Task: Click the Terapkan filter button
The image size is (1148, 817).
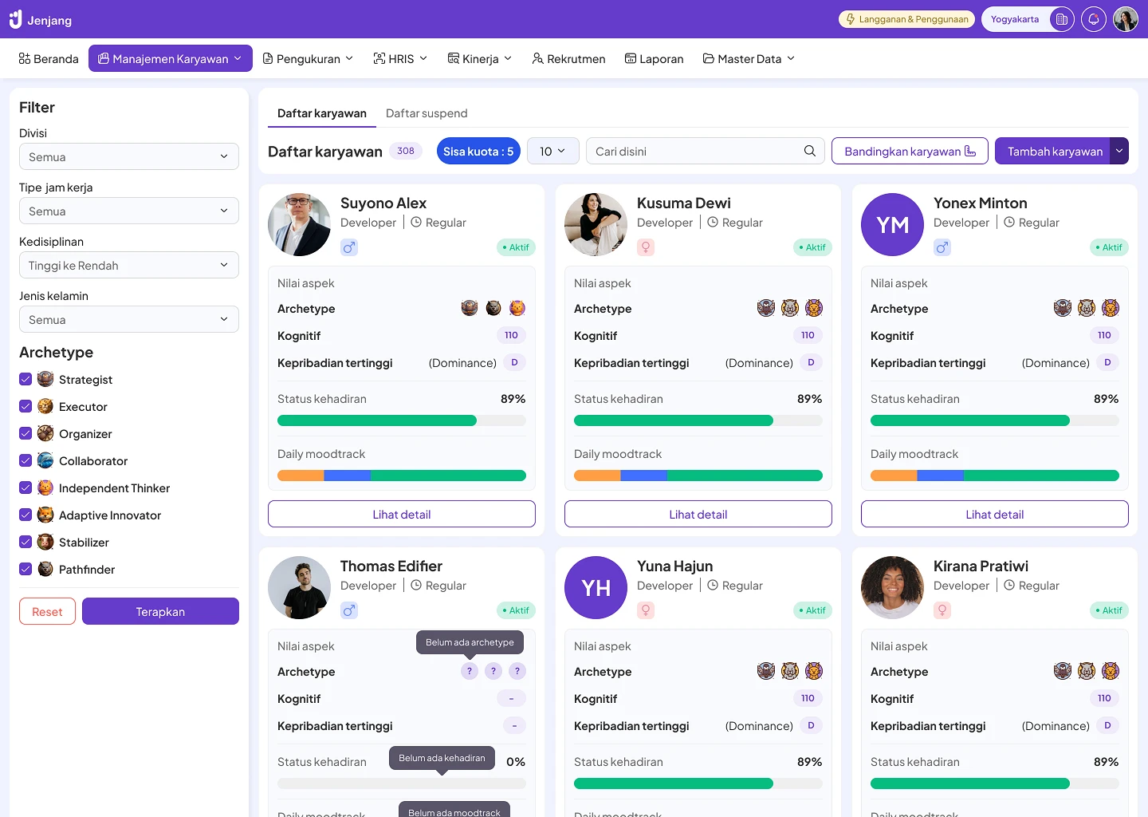Action: (x=160, y=611)
